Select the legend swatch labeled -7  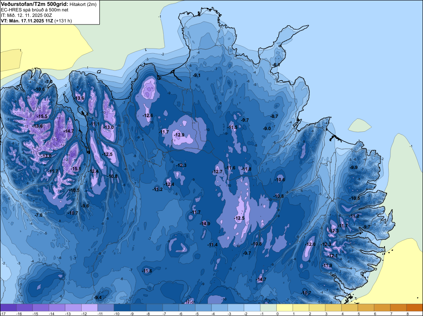click(x=171, y=308)
